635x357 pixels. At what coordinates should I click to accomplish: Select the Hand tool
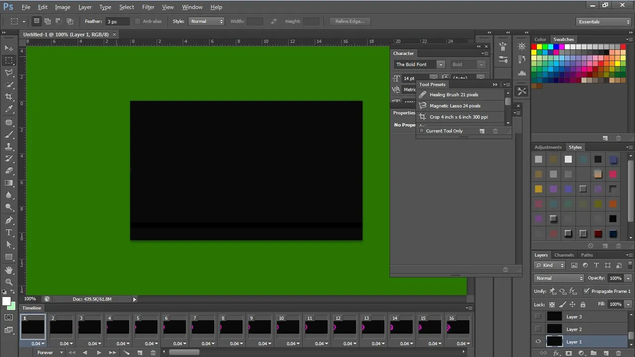[9, 270]
